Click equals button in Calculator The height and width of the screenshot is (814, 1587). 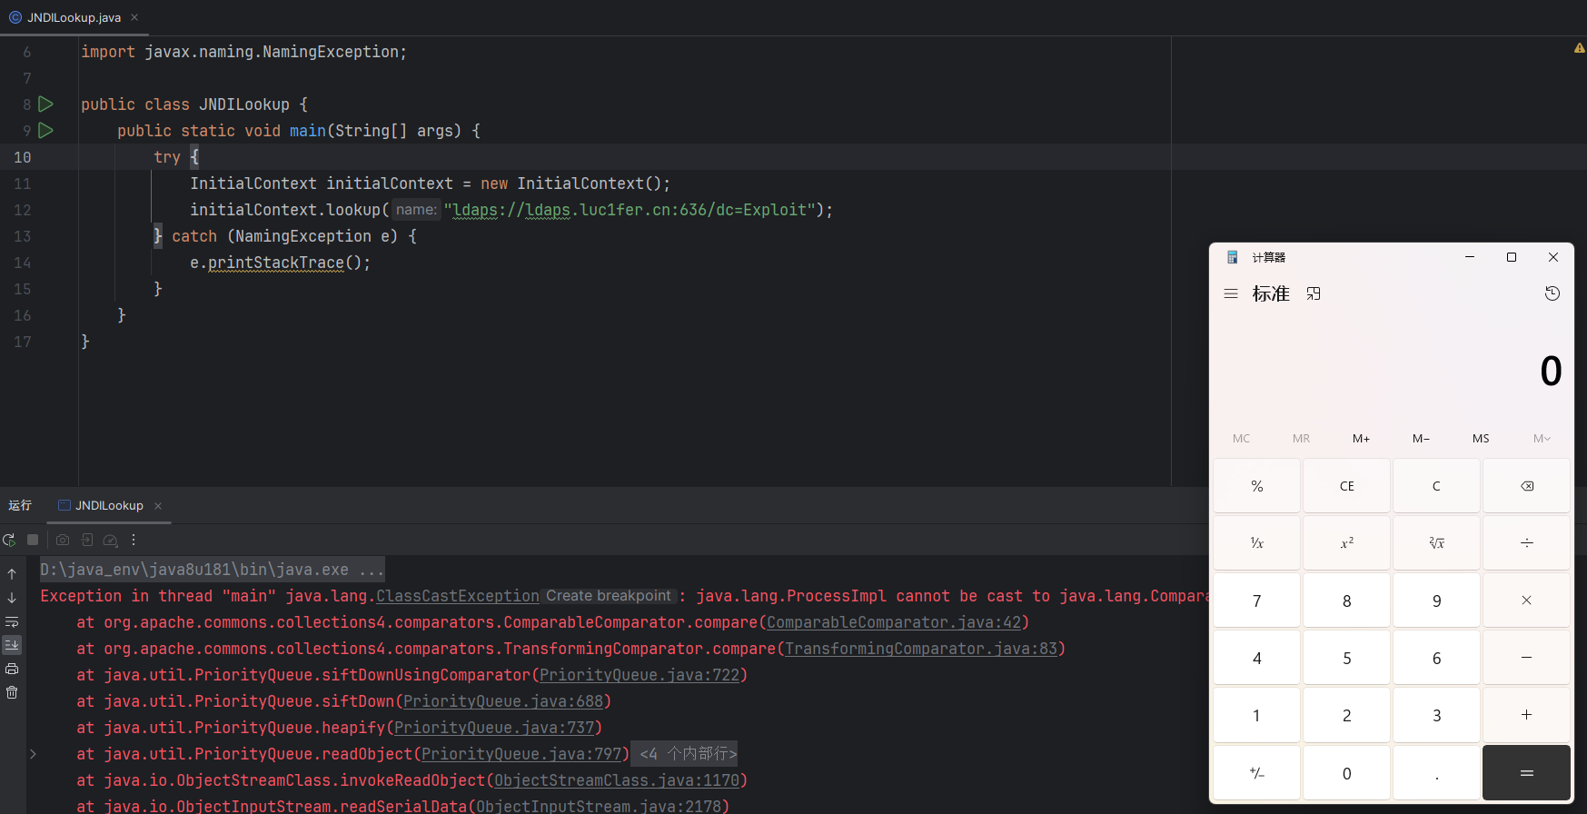[1526, 773]
